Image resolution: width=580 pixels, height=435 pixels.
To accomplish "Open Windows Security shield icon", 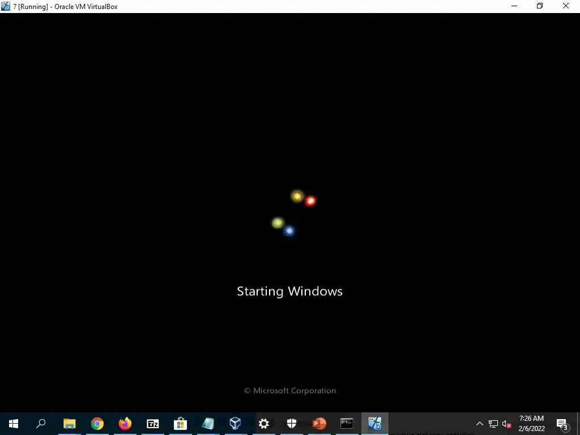I will [x=292, y=424].
